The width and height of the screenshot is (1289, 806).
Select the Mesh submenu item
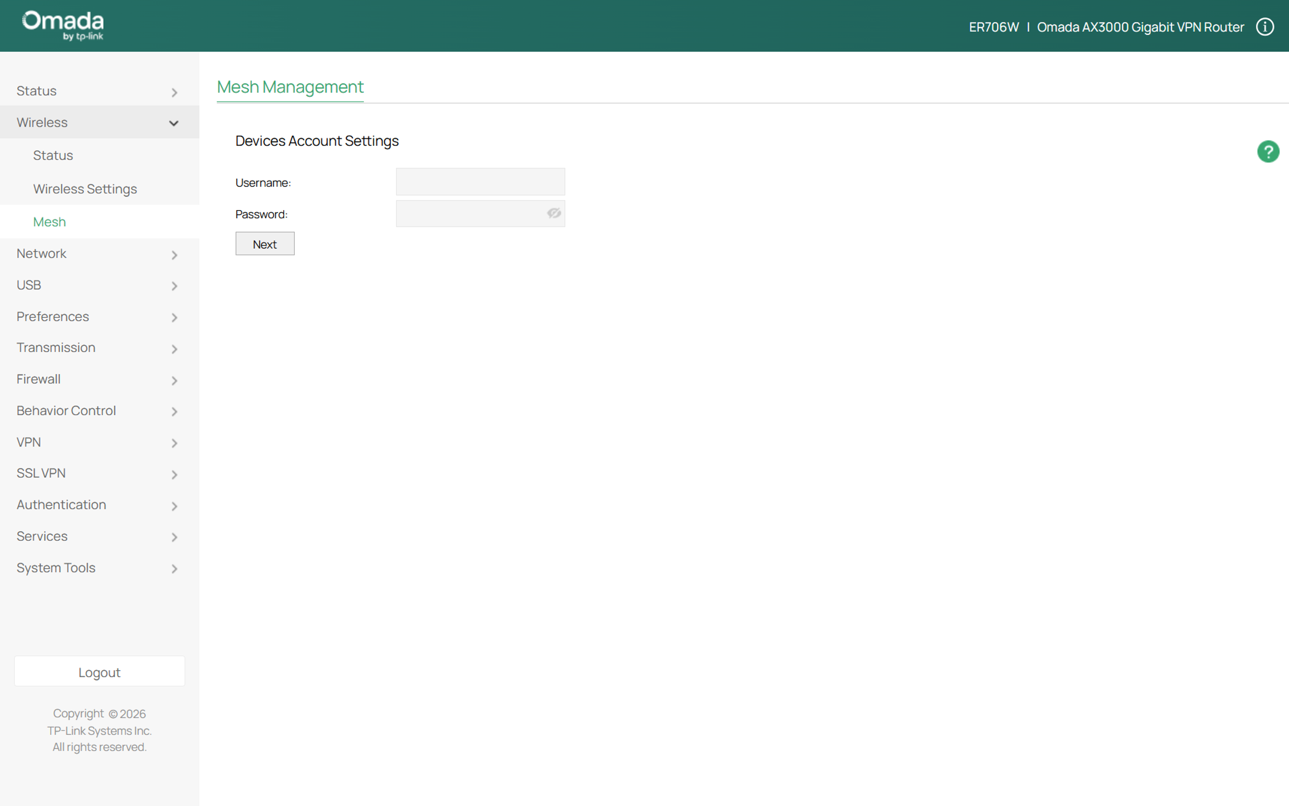[x=100, y=222]
